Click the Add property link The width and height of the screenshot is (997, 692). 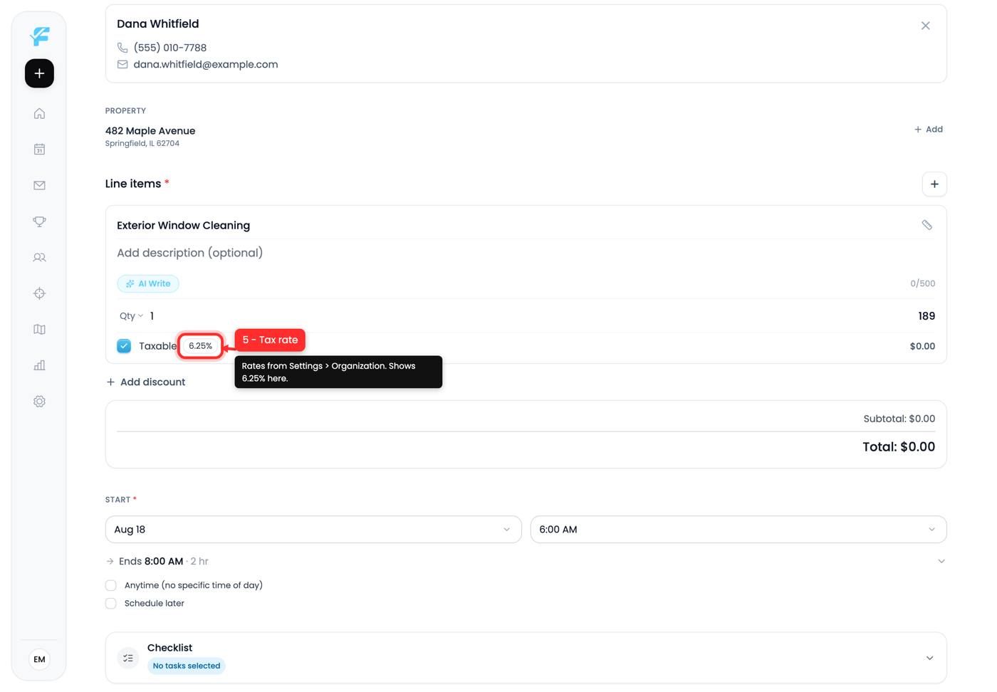point(929,130)
